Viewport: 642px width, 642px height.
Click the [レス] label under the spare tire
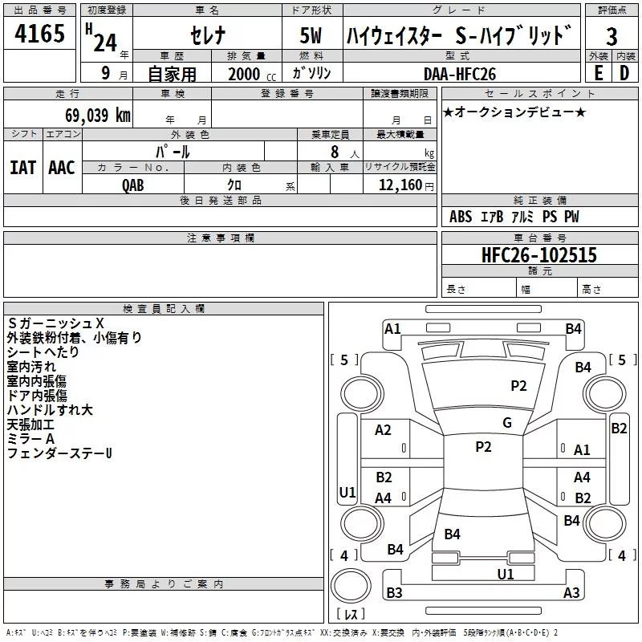pos(351,614)
